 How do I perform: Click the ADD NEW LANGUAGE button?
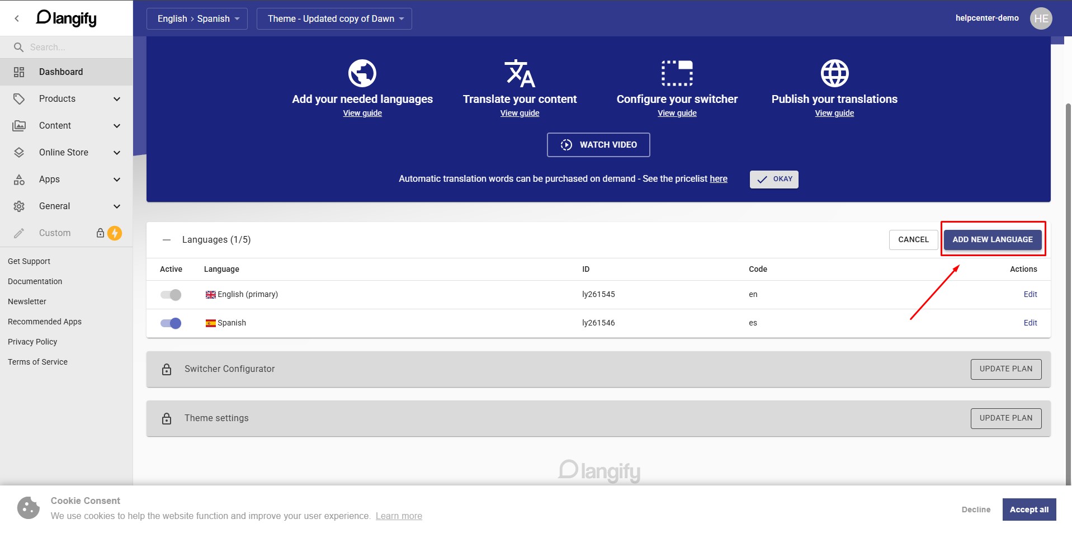pos(992,239)
